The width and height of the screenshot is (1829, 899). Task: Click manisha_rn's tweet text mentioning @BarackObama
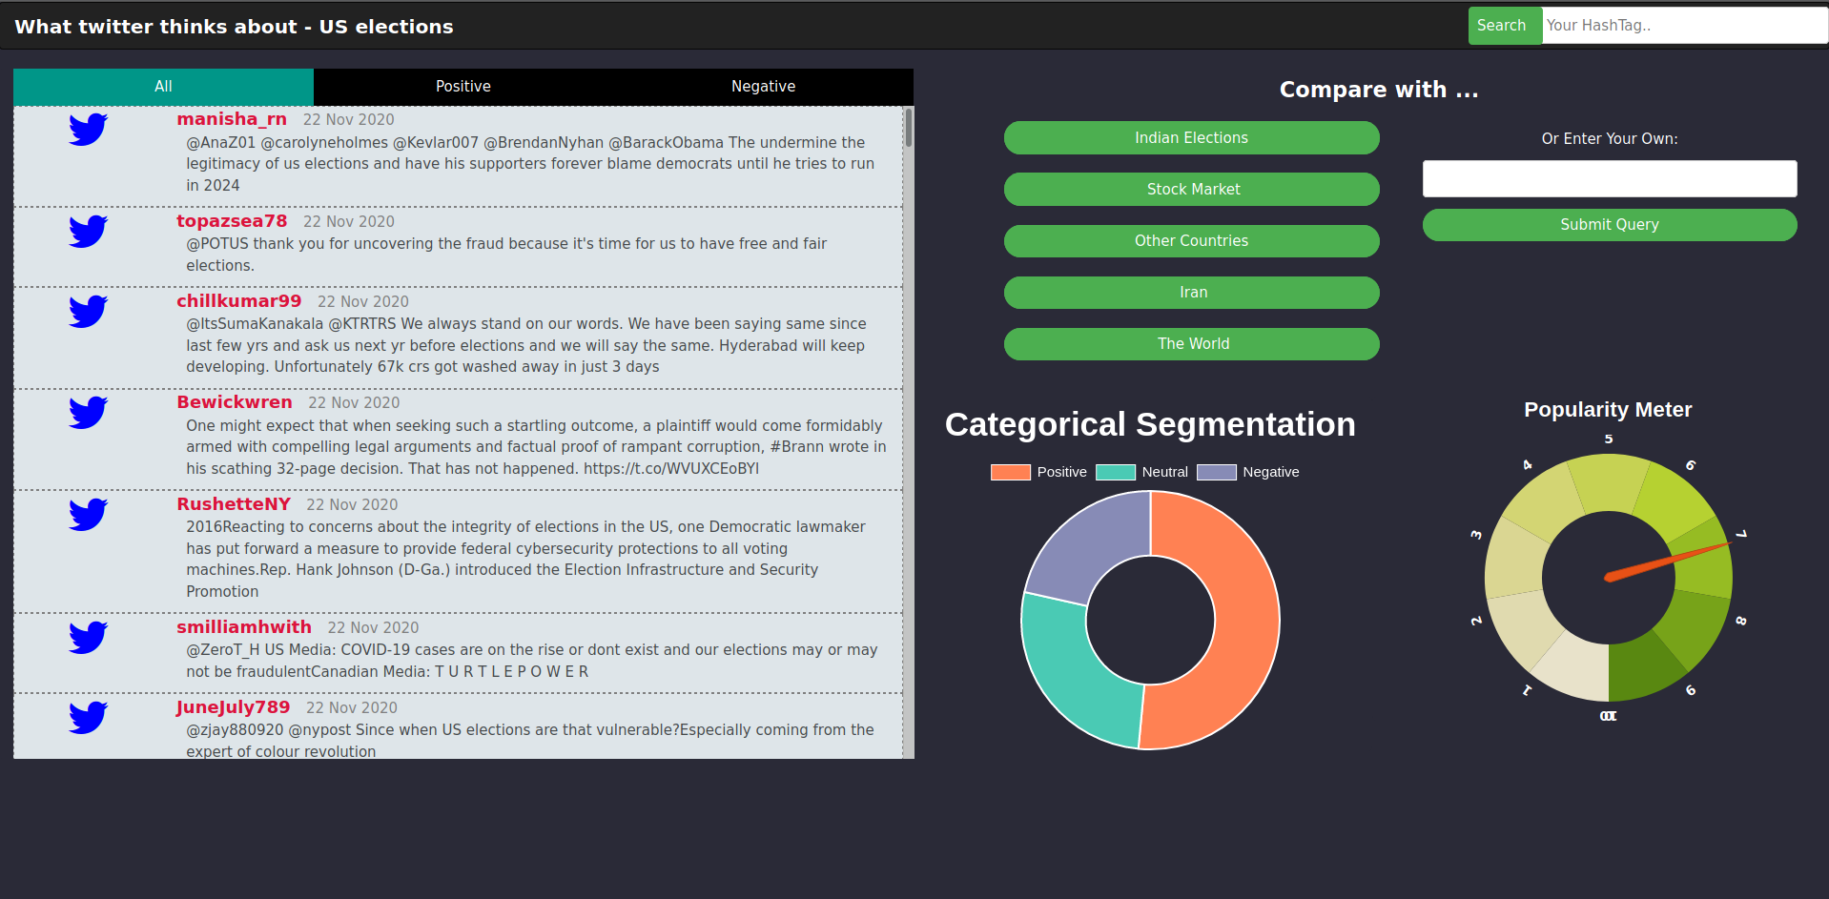(530, 164)
